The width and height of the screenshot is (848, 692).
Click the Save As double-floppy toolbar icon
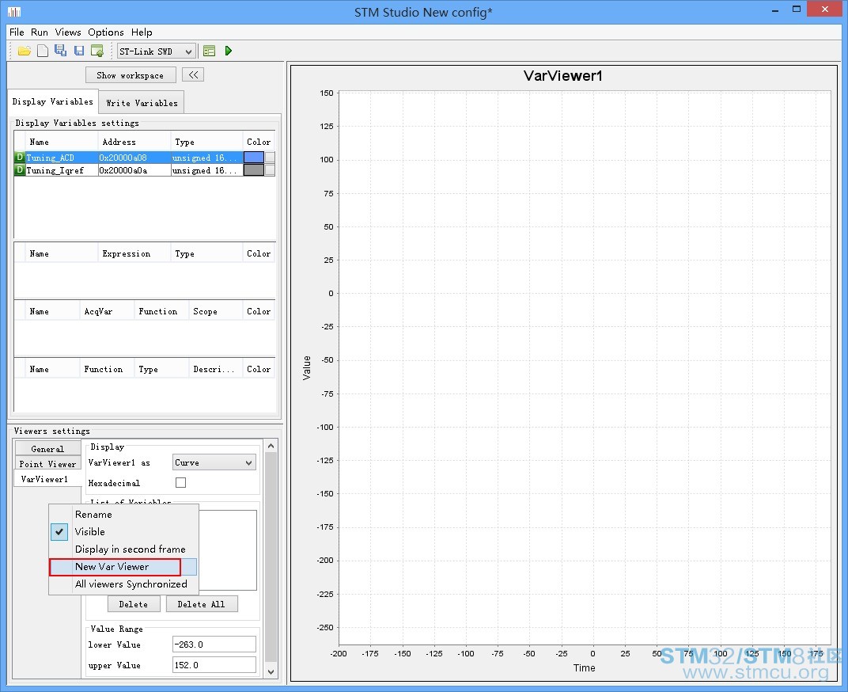click(61, 51)
